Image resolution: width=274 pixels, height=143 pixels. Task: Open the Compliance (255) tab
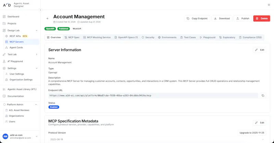250,37
